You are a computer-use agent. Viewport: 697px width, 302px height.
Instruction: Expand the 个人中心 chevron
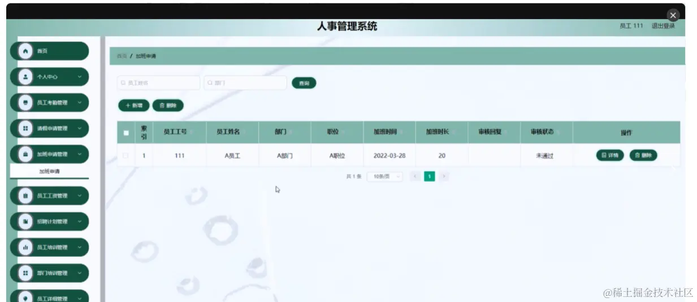[x=79, y=77]
